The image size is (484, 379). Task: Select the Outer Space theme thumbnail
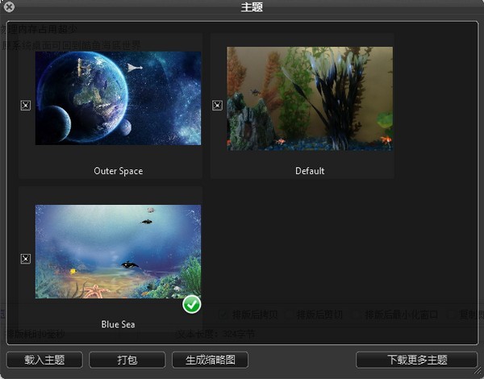click(x=118, y=98)
